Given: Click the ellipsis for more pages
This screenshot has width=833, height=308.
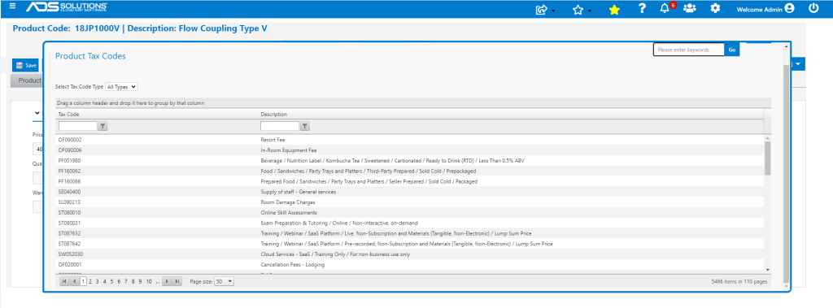Looking at the screenshot, I should click(158, 281).
